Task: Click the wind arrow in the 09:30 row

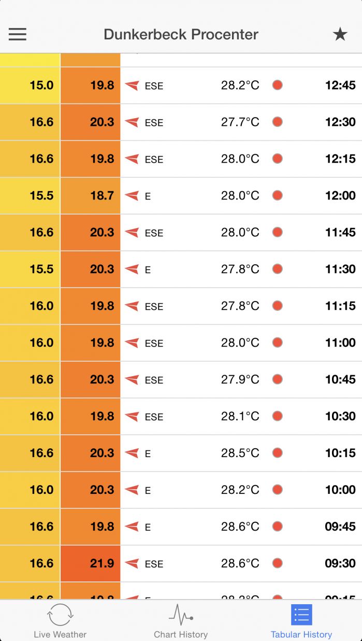Action: [132, 564]
